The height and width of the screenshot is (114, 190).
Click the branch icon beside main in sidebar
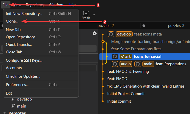pos(13,106)
